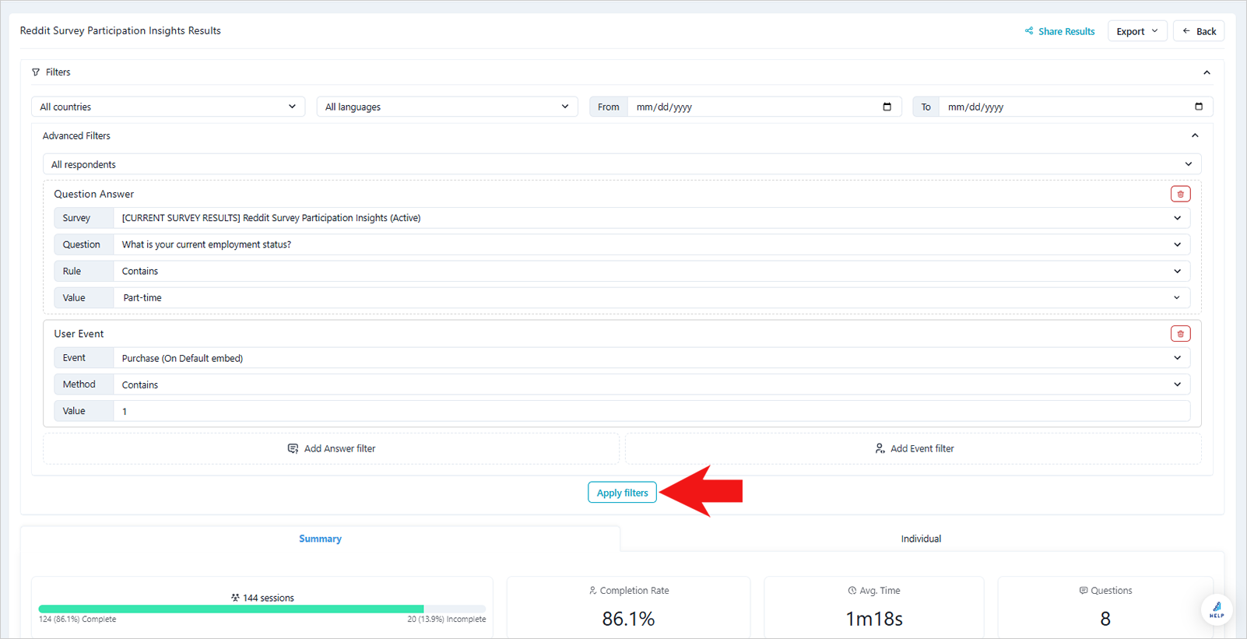Click the sessions completion progress bar
Viewport: 1247px width, 639px height.
coord(262,609)
